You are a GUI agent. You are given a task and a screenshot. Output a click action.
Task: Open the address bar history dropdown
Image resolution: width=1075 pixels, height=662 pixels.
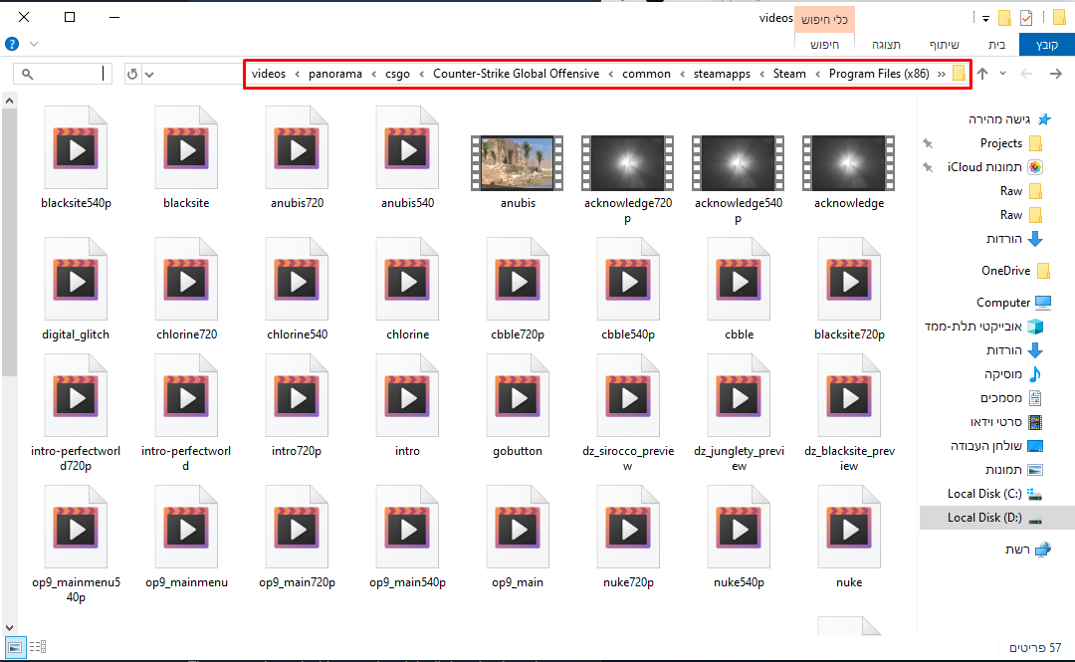[x=149, y=74]
